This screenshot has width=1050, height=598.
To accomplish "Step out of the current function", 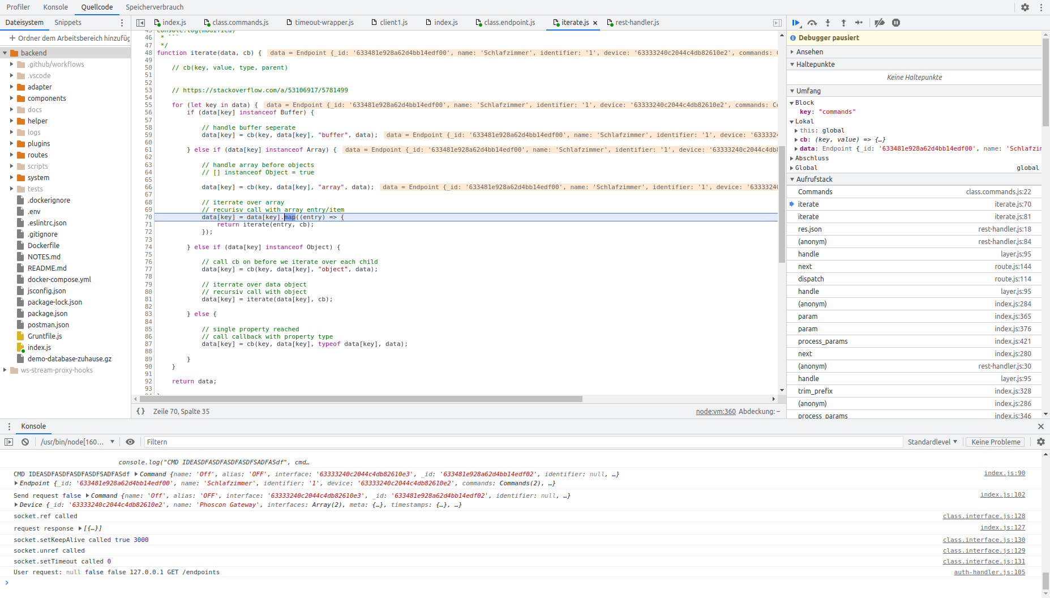I will (843, 23).
